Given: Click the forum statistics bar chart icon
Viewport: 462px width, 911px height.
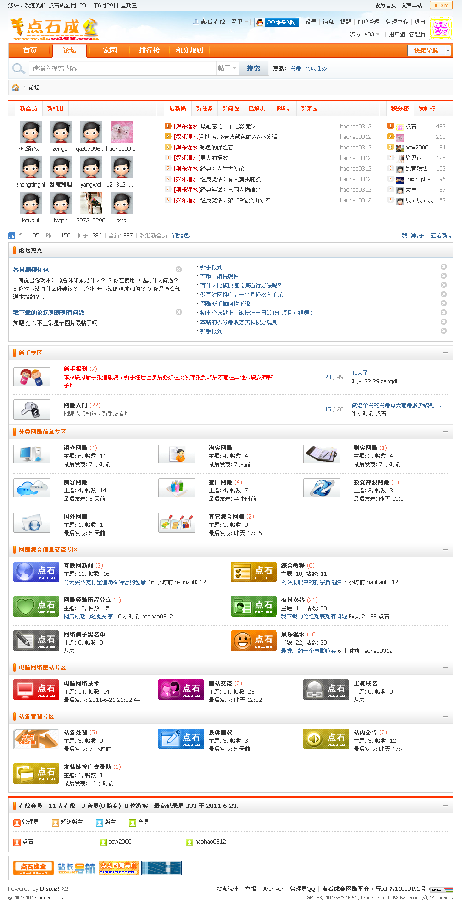Looking at the screenshot, I should click(x=11, y=236).
